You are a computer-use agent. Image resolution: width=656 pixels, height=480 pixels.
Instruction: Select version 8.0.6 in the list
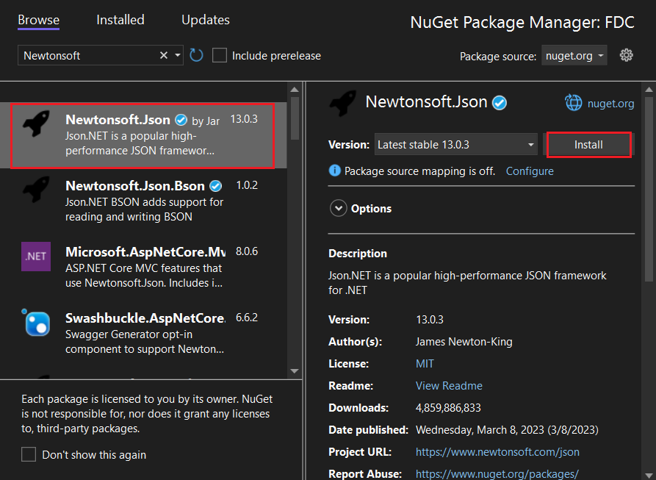(247, 251)
